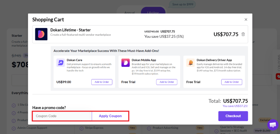Click the Stripe Express checkmark icon

(x=82, y=128)
